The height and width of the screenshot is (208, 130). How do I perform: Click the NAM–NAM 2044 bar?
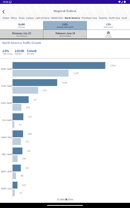59,65
